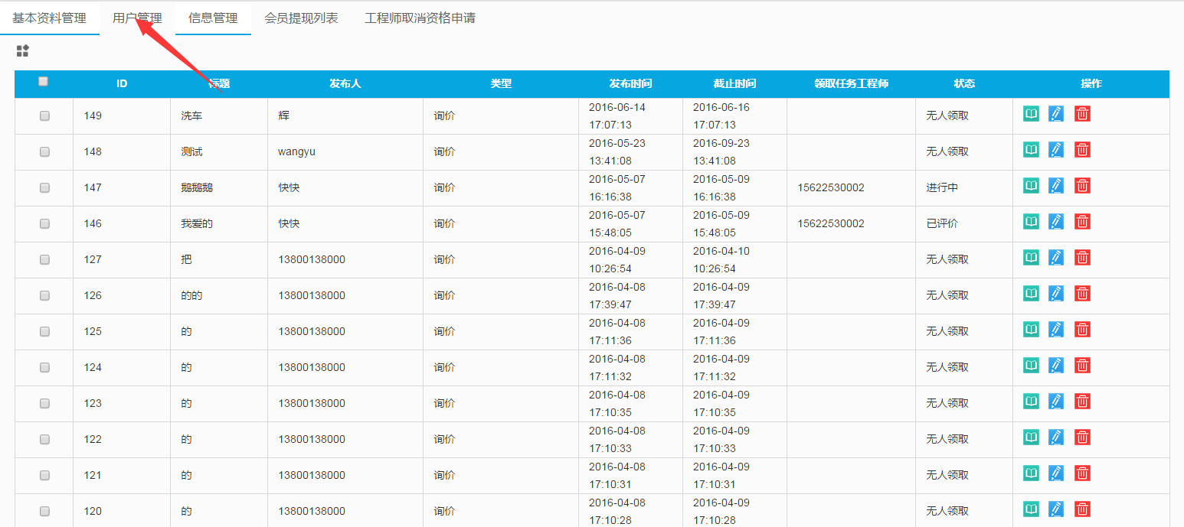Edit row 127 with the pencil icon
This screenshot has width=1184, height=527.
[1056, 258]
